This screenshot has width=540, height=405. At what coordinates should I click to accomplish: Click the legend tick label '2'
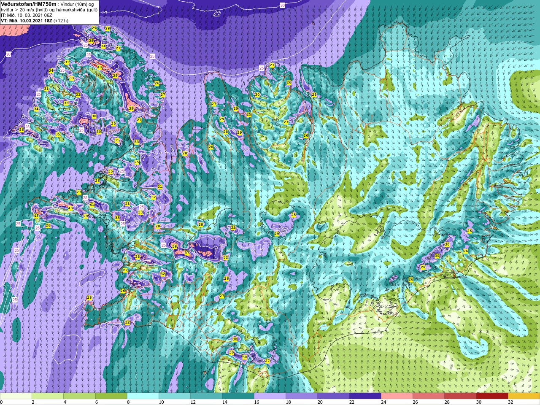pos(33,402)
